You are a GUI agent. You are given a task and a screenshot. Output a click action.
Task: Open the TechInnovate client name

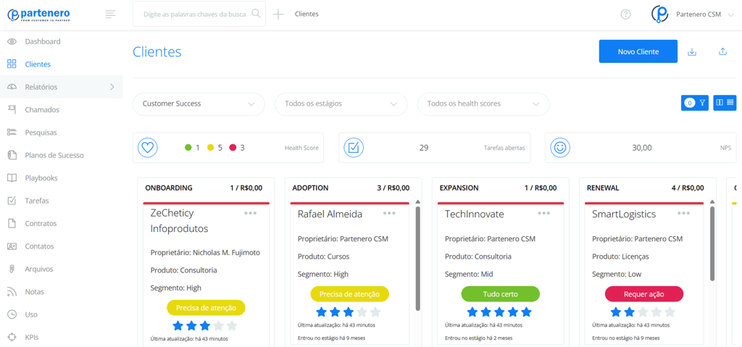click(474, 214)
